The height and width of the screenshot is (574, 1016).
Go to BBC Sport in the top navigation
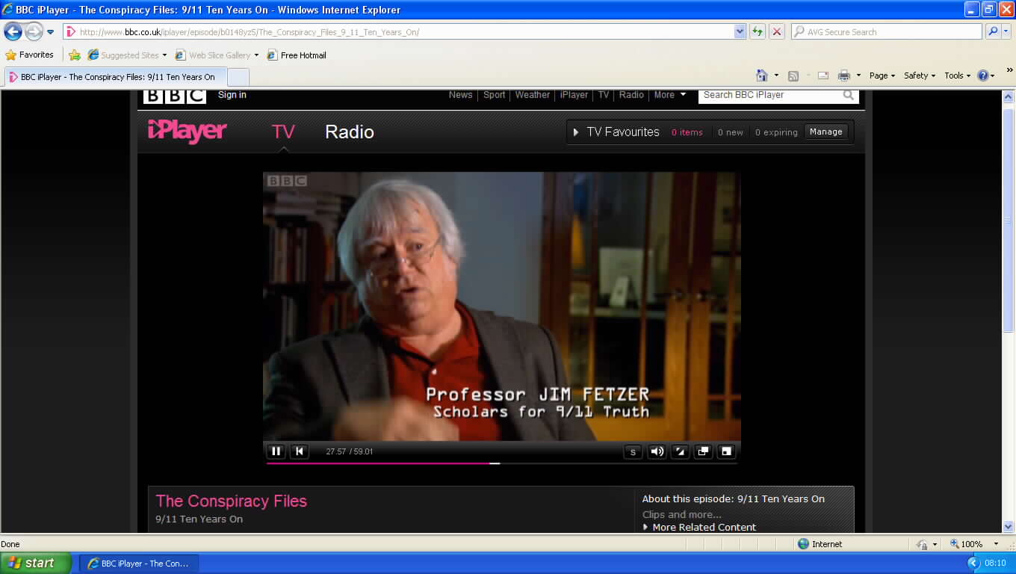[x=494, y=95]
